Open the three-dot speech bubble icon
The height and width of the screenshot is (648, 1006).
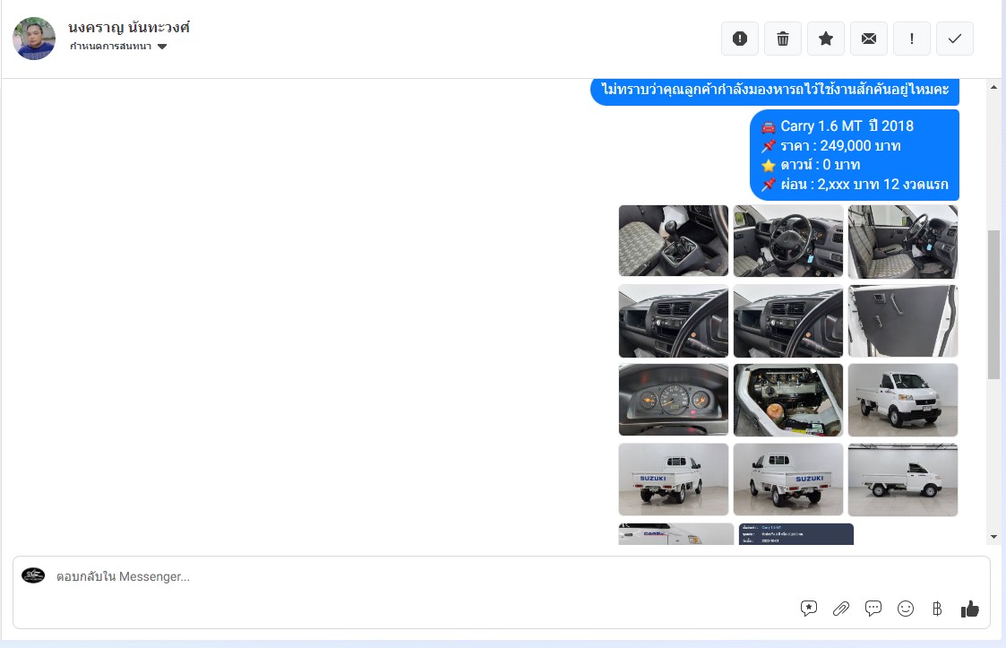pyautogui.click(x=873, y=609)
